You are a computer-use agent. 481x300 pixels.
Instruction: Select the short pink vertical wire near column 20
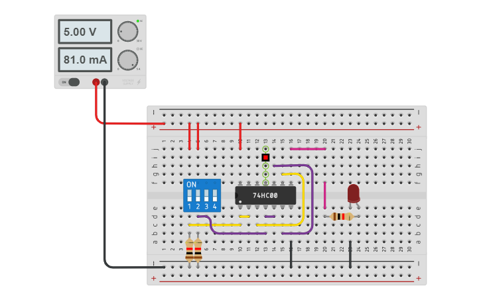(325, 195)
